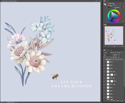The image size is (125, 103).
Task: Toggle the layer filtering on/off switch
Action: (121, 52)
